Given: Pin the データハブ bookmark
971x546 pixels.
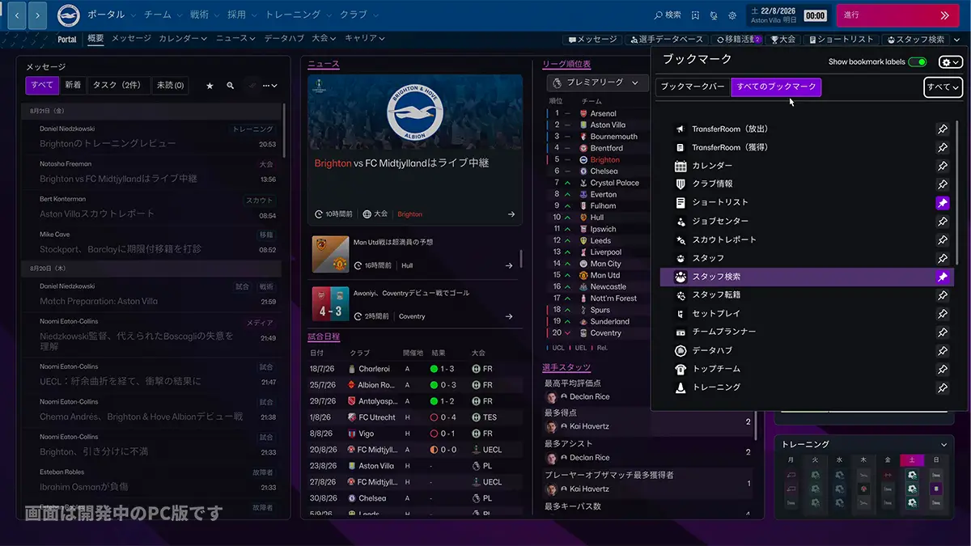Looking at the screenshot, I should tap(943, 351).
